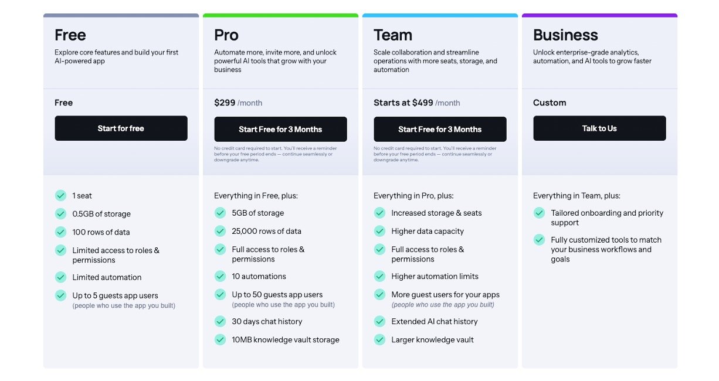Select the "Business" plan heading
This screenshot has height=381, width=719.
[x=565, y=35]
